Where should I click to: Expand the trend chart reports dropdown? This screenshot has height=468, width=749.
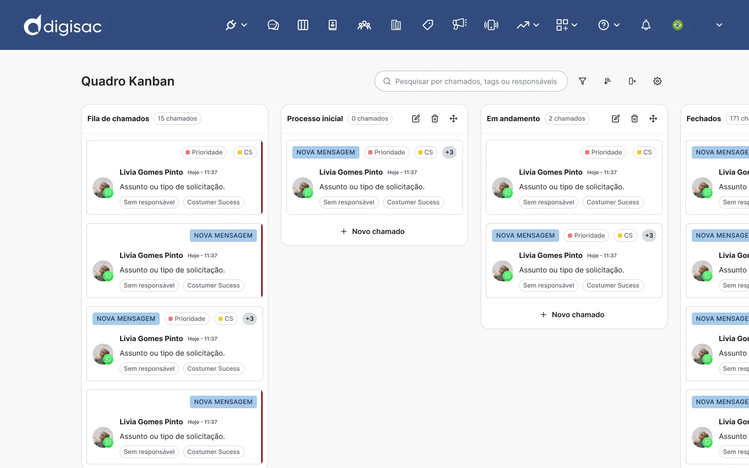[528, 25]
